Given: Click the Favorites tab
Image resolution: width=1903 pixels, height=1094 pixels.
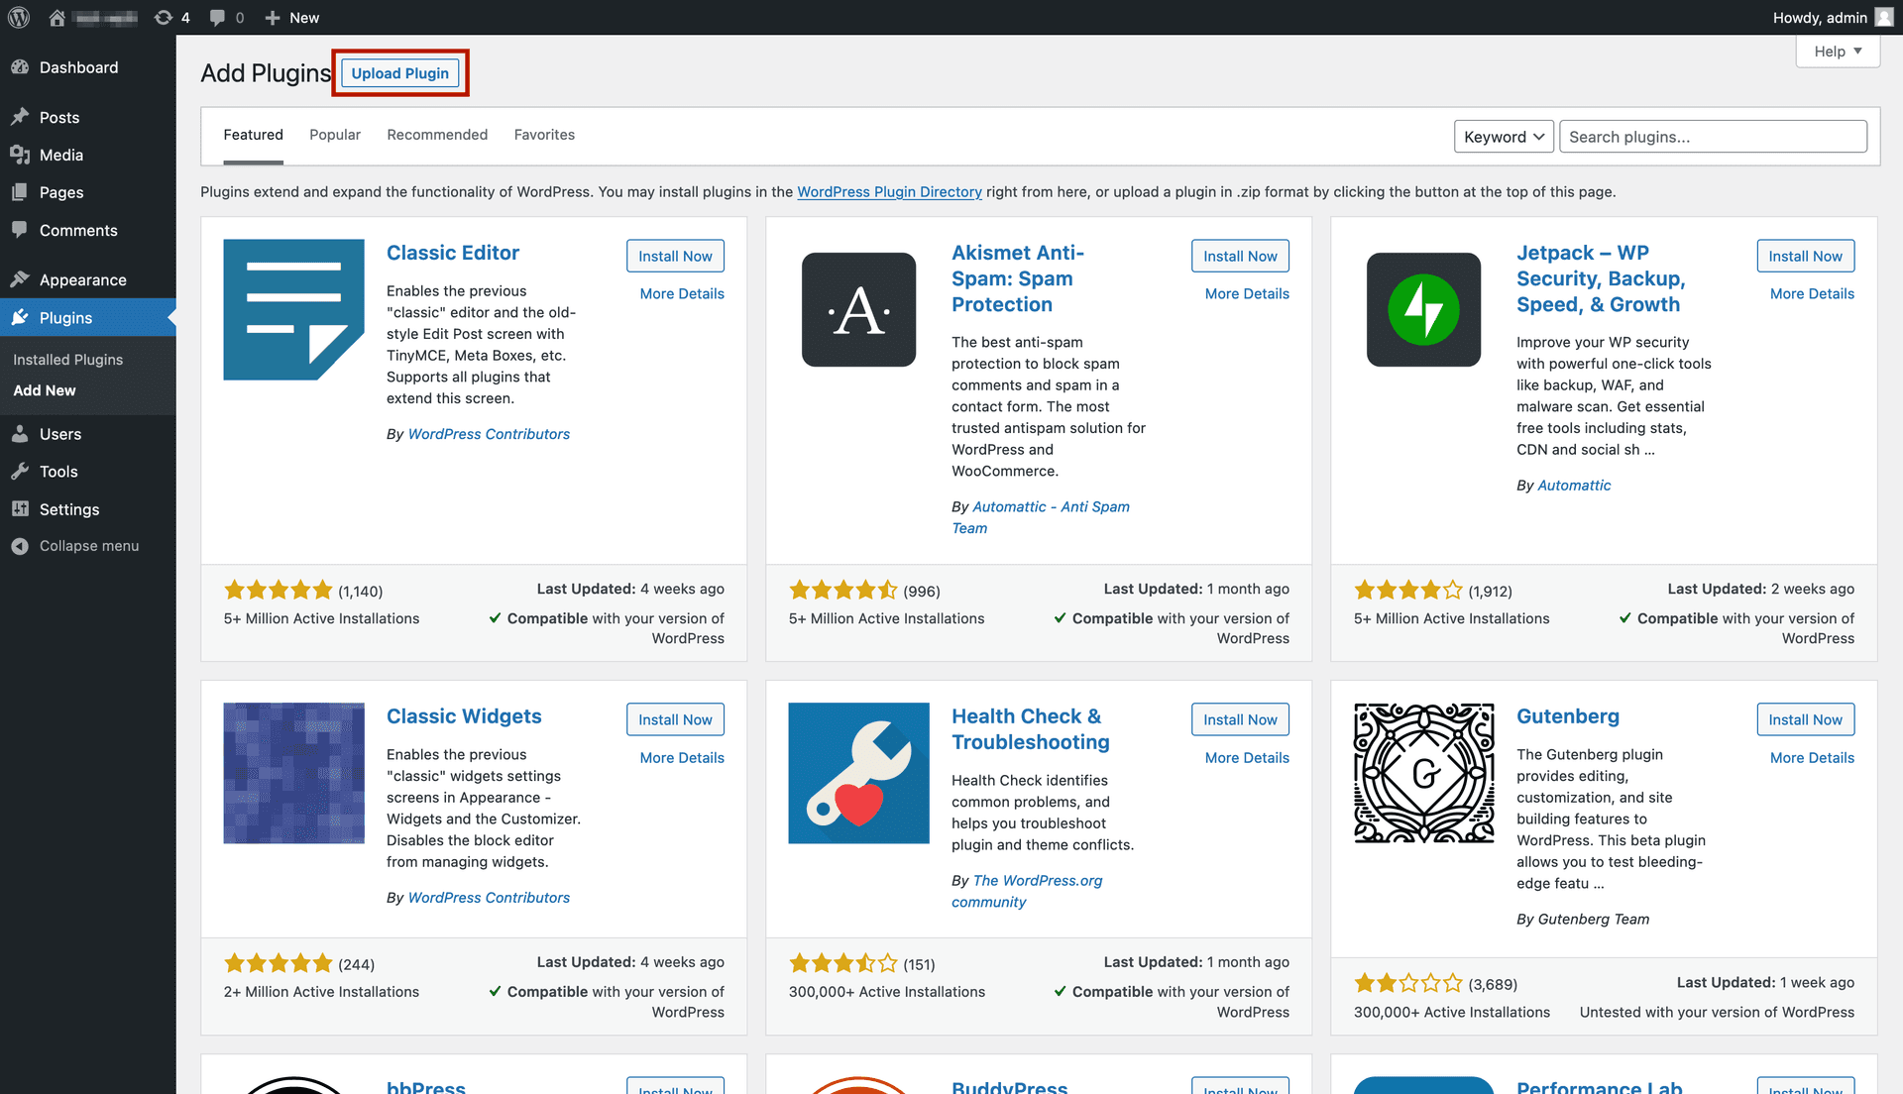Looking at the screenshot, I should [544, 134].
